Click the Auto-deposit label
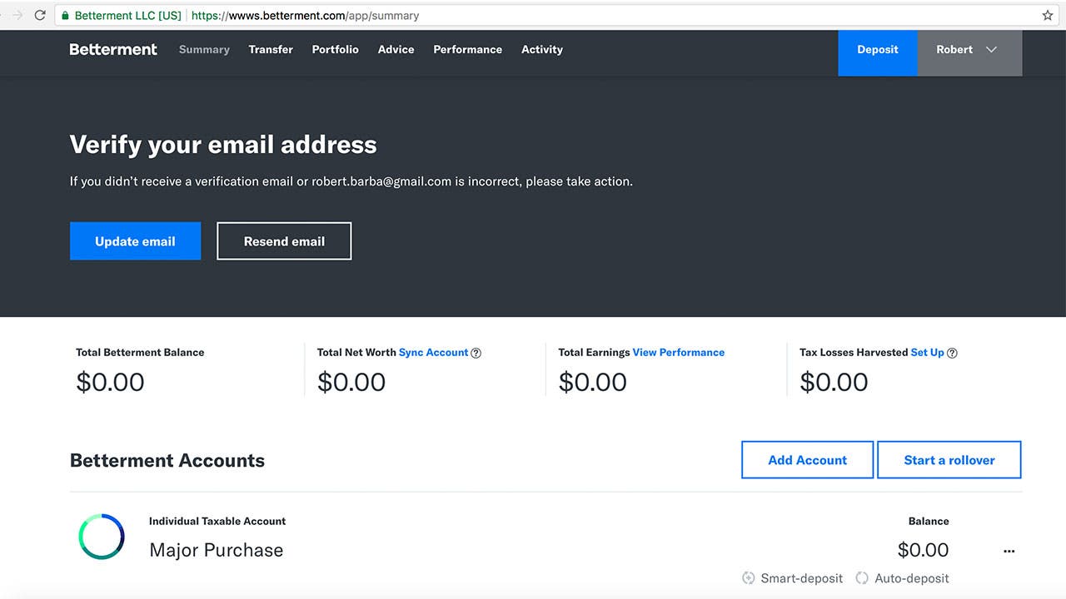 click(x=912, y=578)
